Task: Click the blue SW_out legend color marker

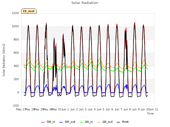Action: coord(61,122)
